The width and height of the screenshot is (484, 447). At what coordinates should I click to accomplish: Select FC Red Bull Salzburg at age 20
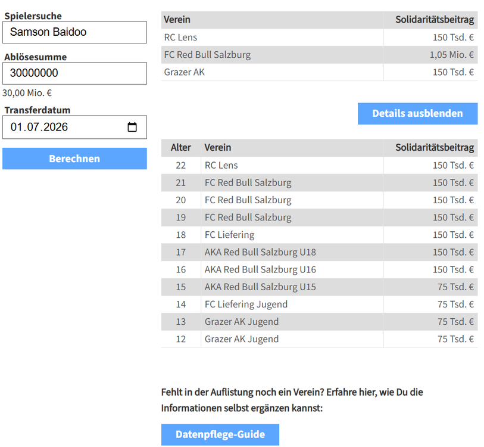pyautogui.click(x=248, y=200)
